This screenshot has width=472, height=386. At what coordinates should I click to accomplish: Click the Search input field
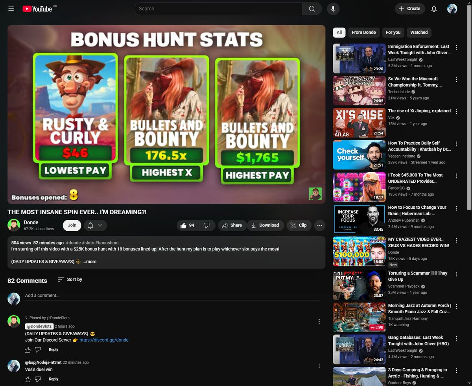point(218,9)
